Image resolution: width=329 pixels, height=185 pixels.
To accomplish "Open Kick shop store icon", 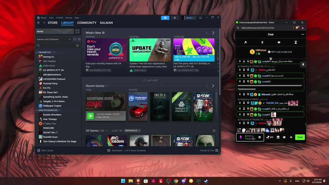I will [x=278, y=137].
